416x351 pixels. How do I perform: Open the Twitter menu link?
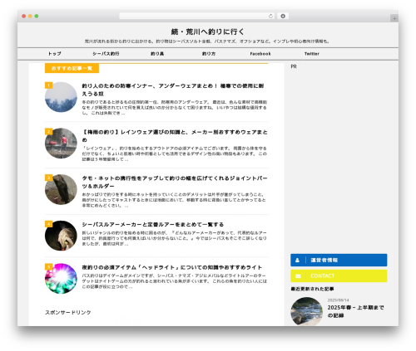tap(312, 54)
